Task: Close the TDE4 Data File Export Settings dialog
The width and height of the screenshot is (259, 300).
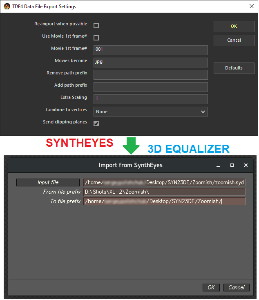Action: (252, 6)
